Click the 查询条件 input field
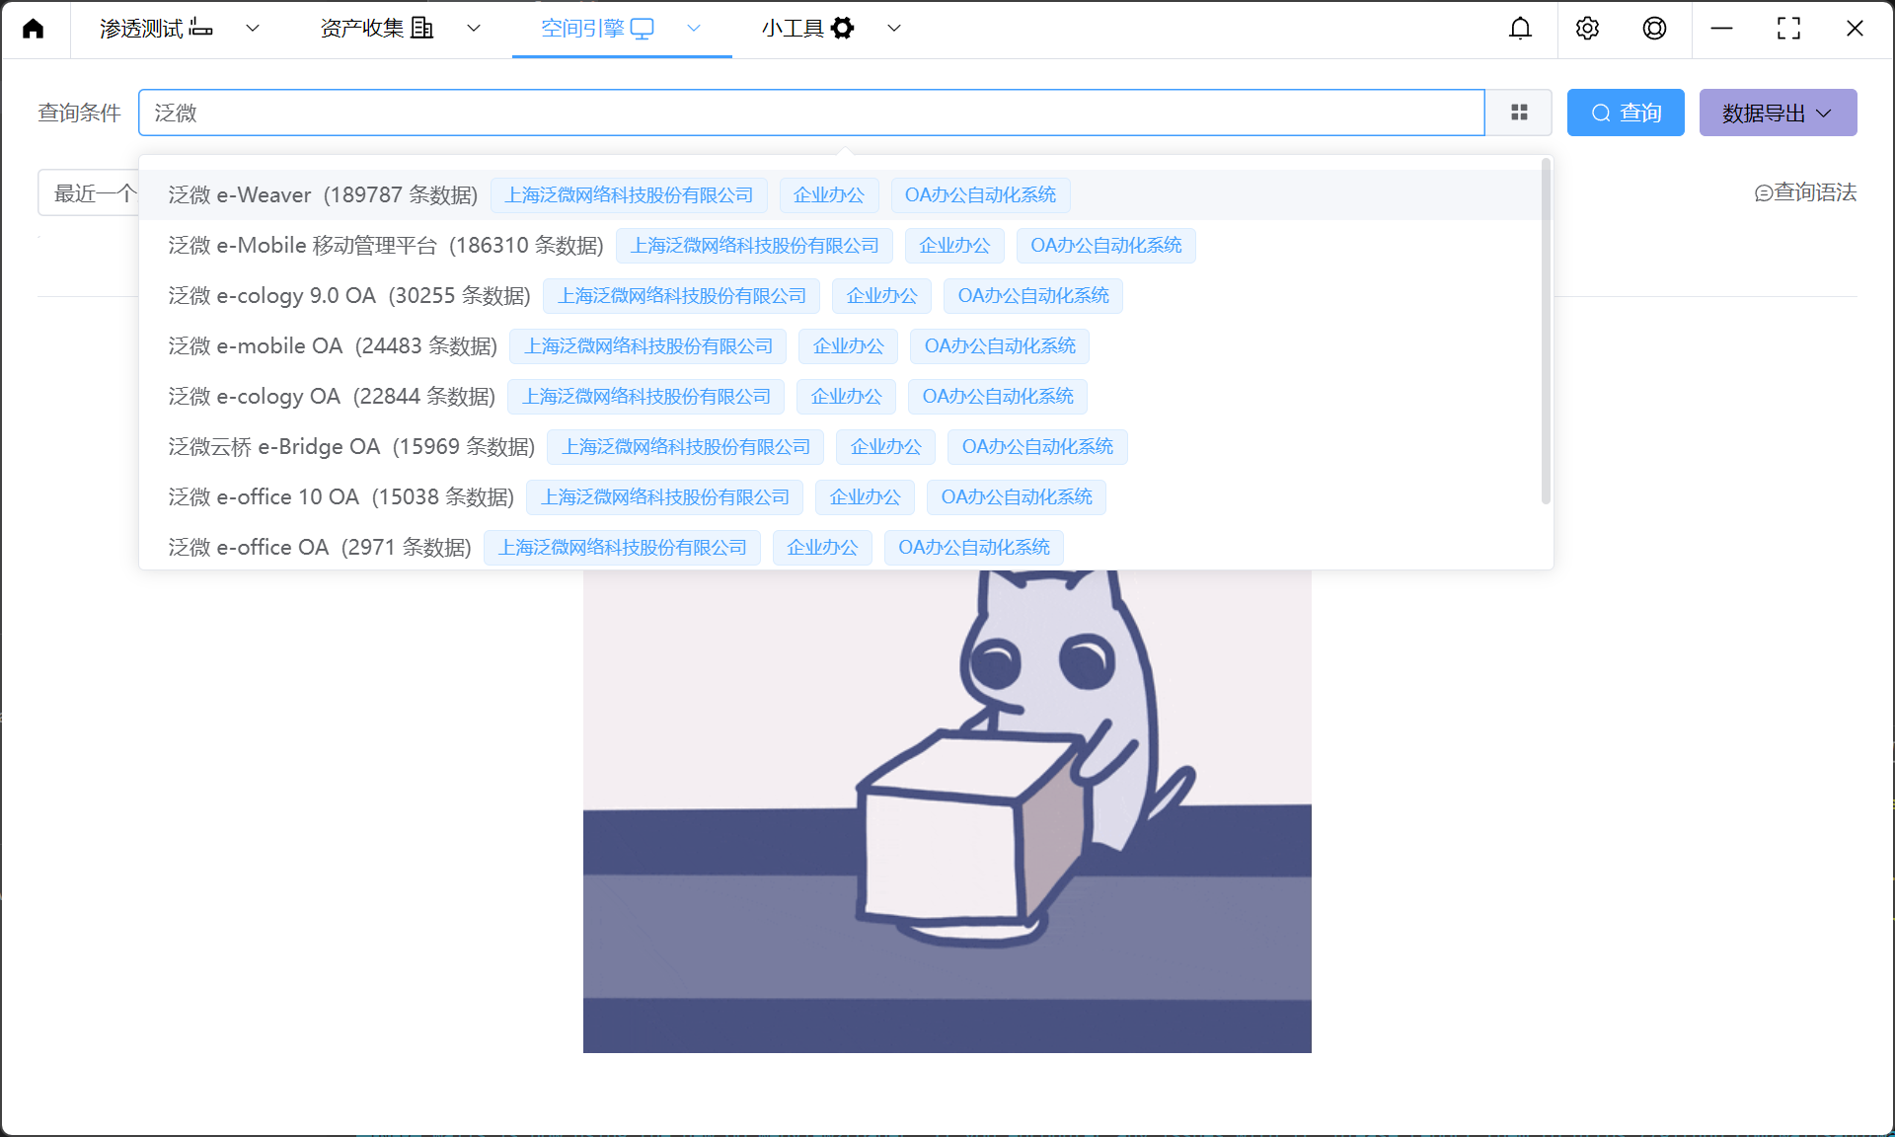The image size is (1895, 1137). pyautogui.click(x=809, y=113)
